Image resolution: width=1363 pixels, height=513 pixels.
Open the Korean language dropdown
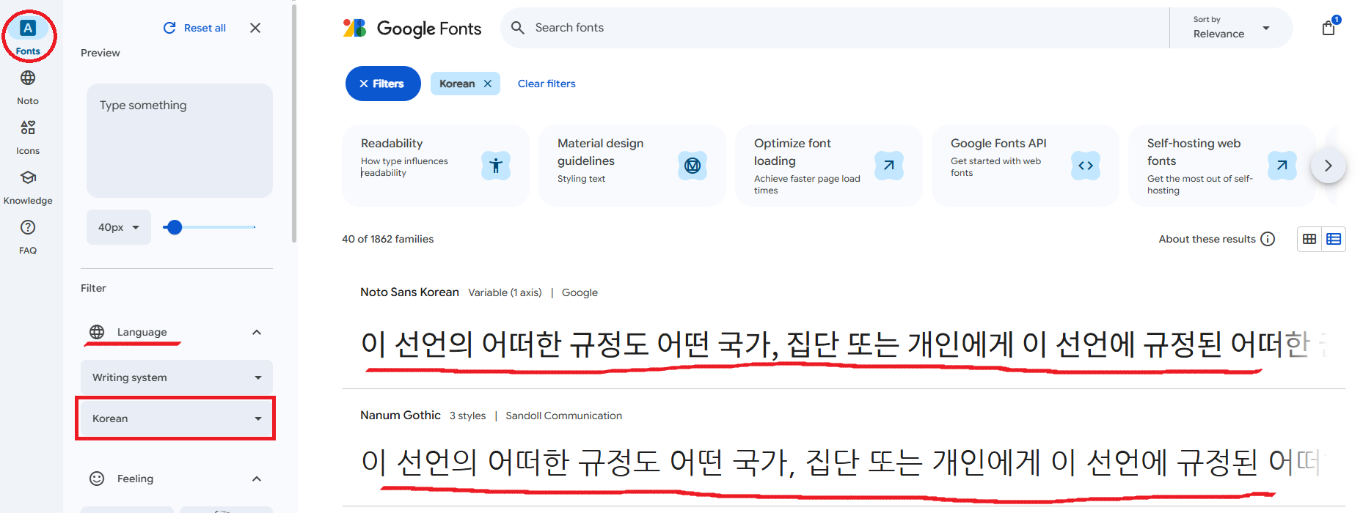click(177, 418)
